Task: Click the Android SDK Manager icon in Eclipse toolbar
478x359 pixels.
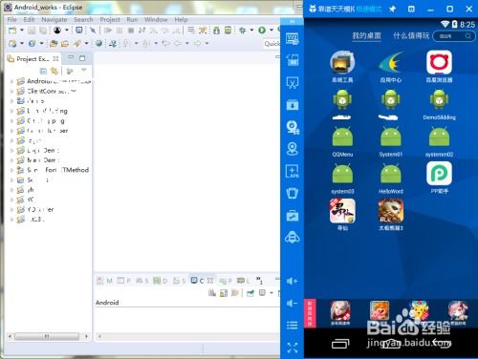Action: tap(216, 31)
